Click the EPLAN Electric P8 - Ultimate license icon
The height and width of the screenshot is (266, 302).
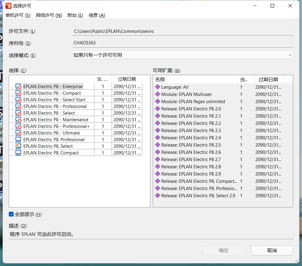(x=18, y=133)
